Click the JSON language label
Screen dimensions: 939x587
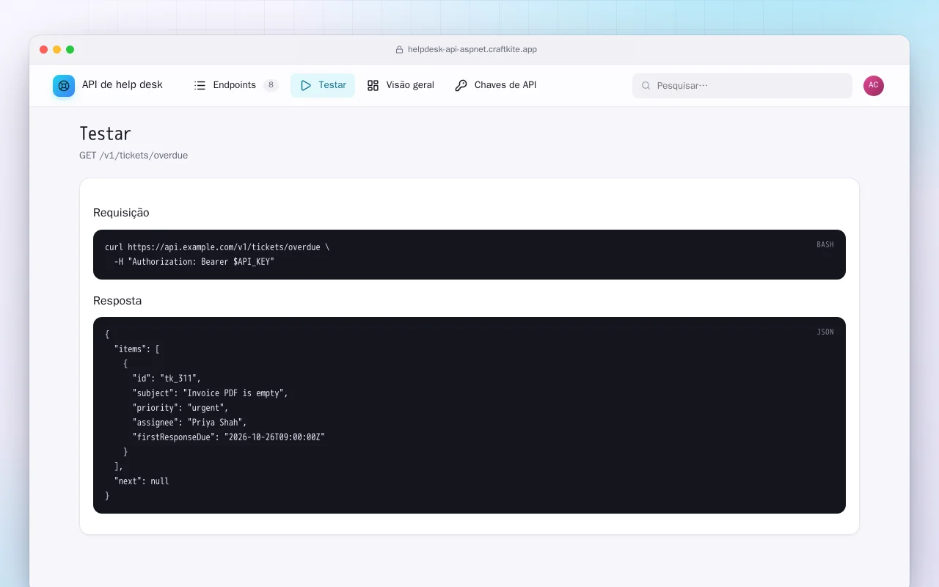point(825,332)
